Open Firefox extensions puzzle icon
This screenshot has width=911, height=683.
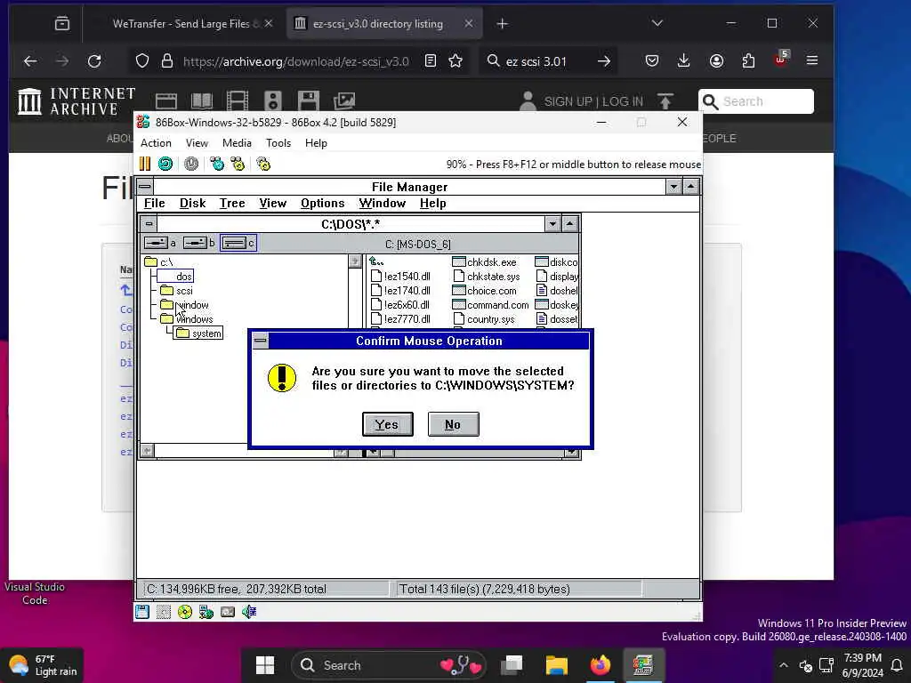(748, 61)
